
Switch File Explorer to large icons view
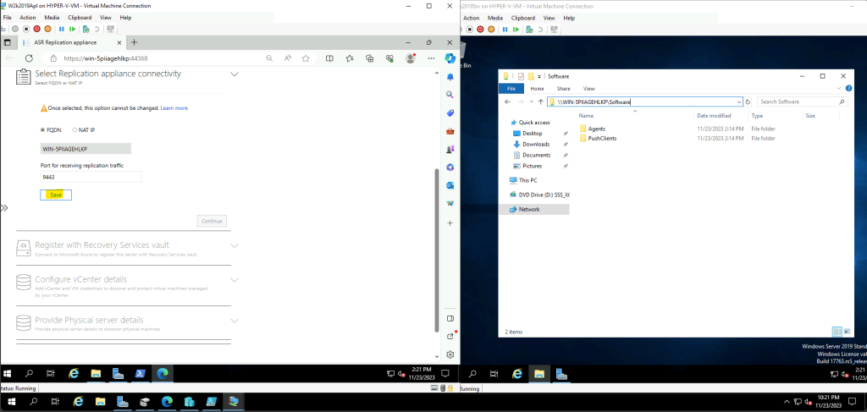coord(847,332)
